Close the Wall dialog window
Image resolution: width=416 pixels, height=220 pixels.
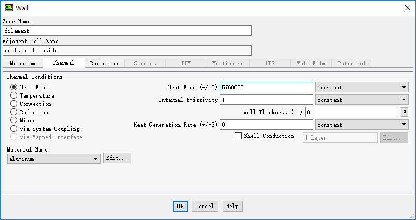[406, 8]
